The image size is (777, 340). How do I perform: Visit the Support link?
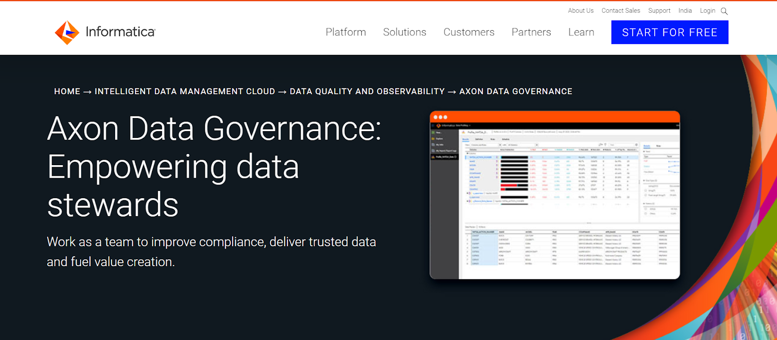coord(659,11)
